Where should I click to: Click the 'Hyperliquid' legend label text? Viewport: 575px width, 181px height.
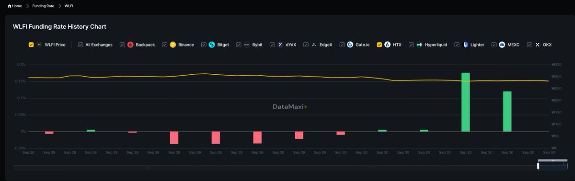436,45
